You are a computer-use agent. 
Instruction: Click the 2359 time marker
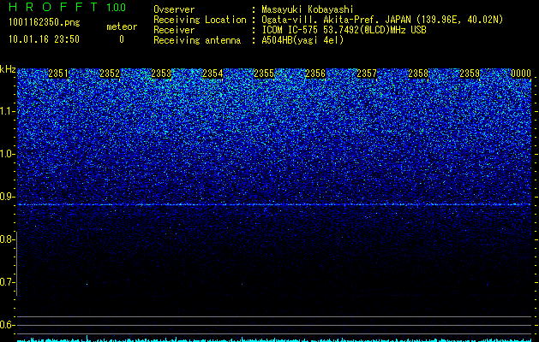[470, 73]
